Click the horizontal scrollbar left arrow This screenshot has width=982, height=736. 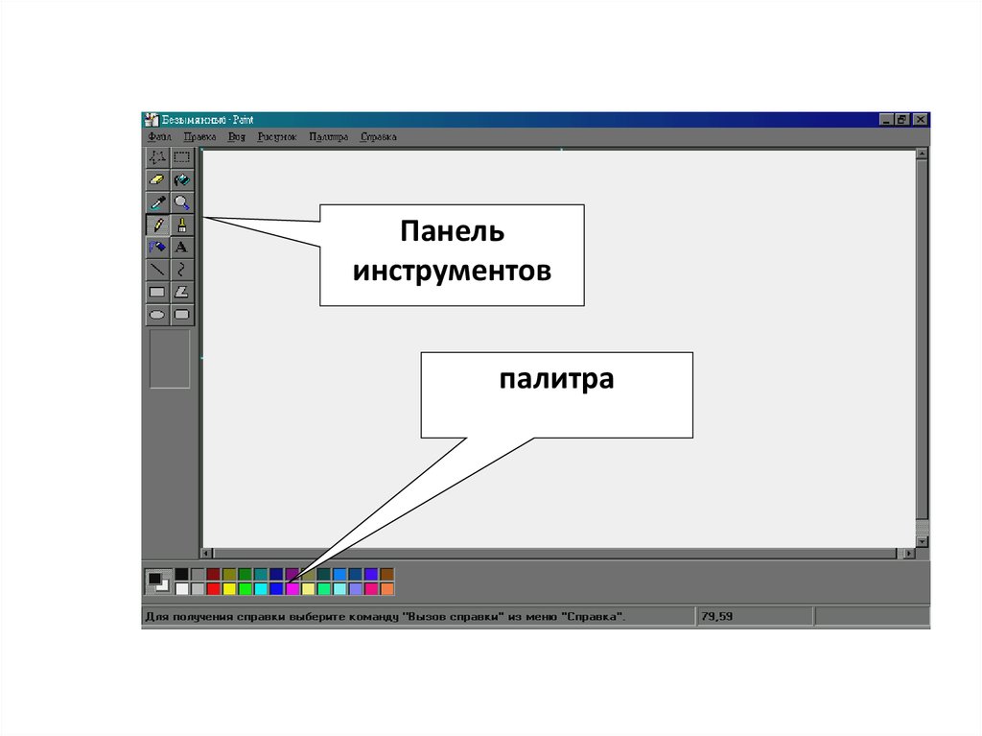click(205, 554)
